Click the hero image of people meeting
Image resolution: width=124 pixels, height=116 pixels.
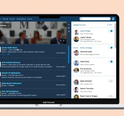33,33
